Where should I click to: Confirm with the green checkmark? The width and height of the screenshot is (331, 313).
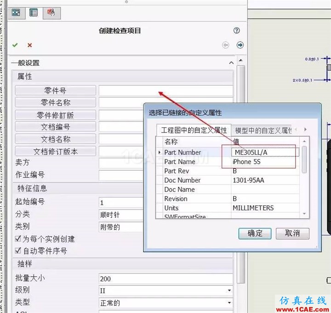pyautogui.click(x=15, y=45)
